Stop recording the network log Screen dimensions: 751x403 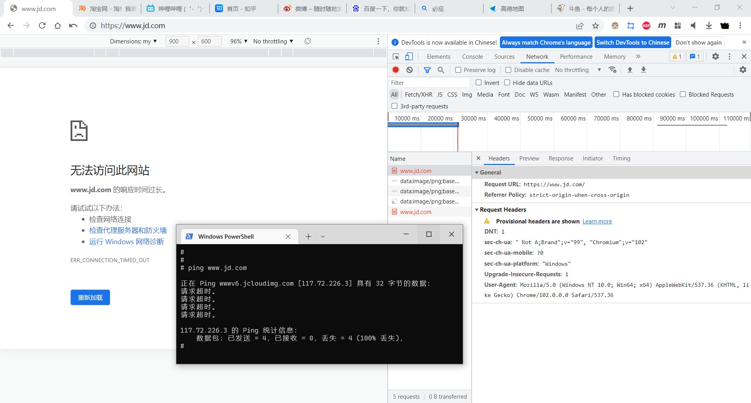[x=395, y=70]
